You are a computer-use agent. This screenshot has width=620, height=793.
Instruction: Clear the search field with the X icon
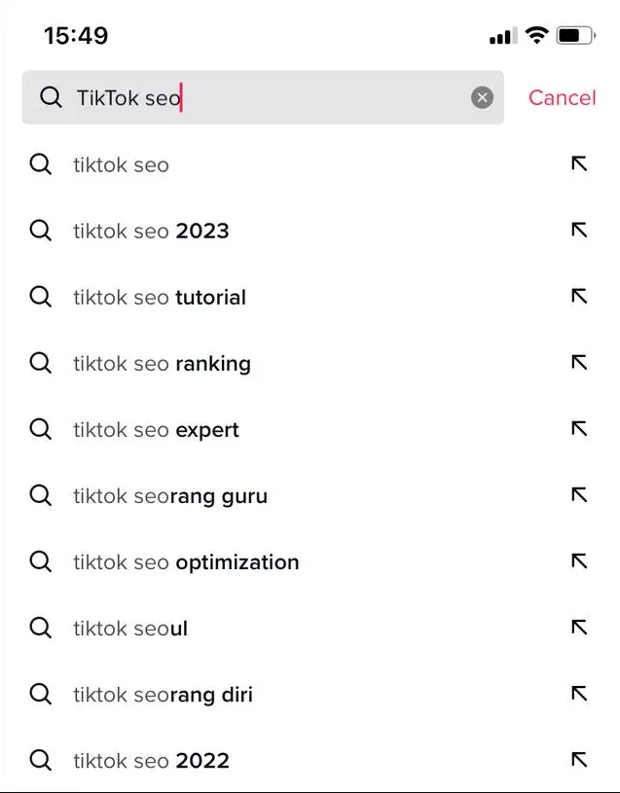(482, 97)
